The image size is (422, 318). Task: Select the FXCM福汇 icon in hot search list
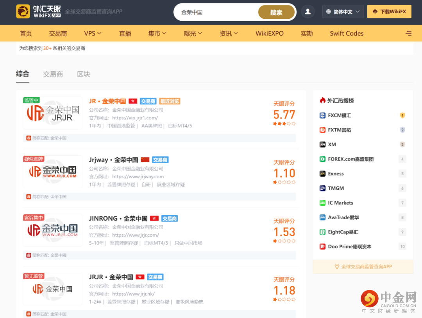(321, 115)
